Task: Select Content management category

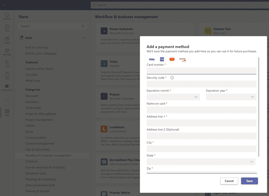Action: (40, 143)
